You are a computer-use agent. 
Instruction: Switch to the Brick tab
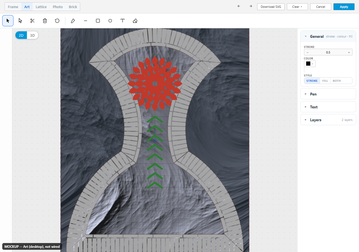tap(73, 7)
